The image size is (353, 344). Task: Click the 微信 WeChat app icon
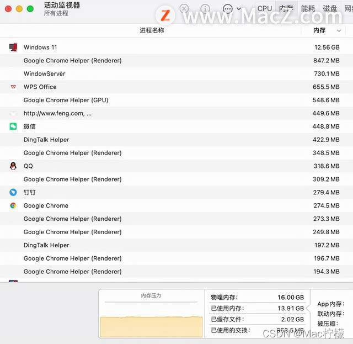(x=13, y=126)
